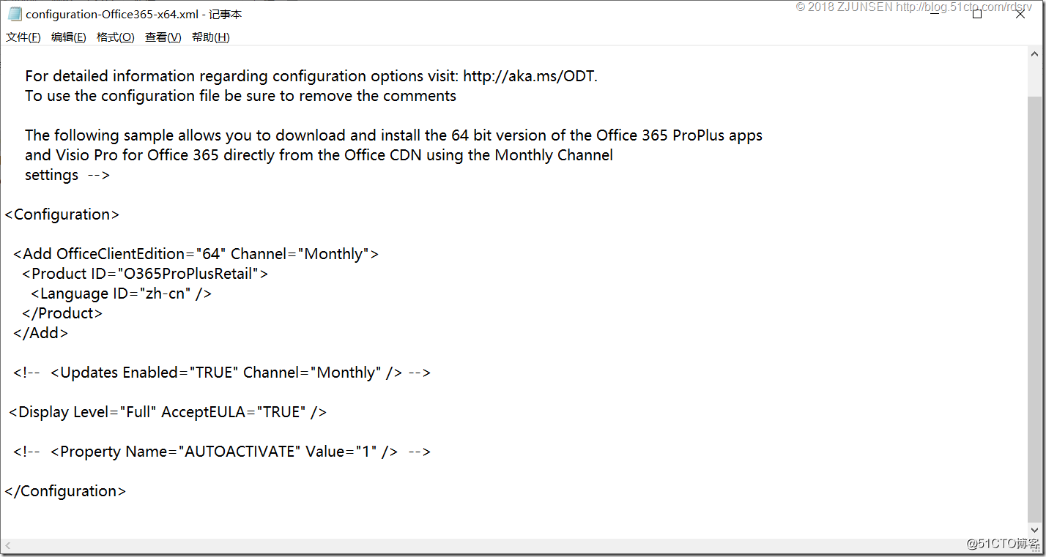The width and height of the screenshot is (1046, 557).
Task: Click the Language ID="zh-cn" line
Action: click(x=122, y=294)
